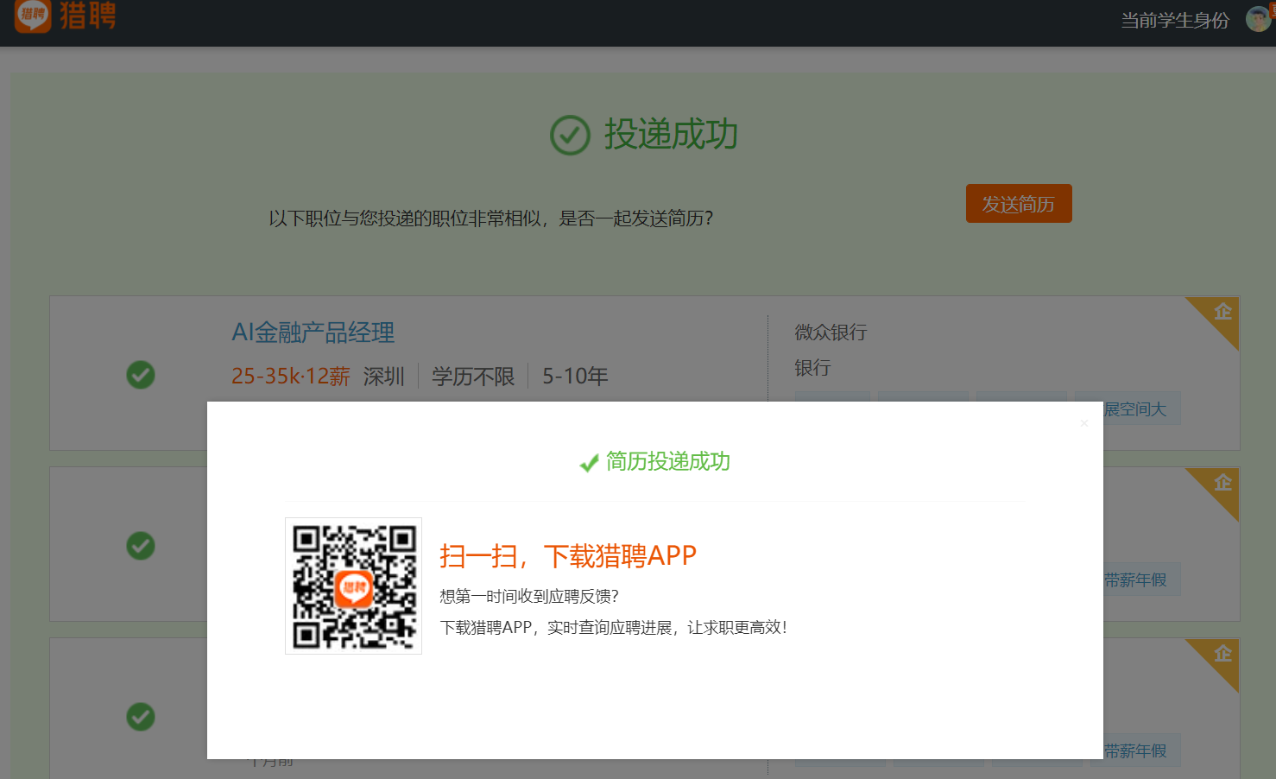Dismiss the 简历投递成功 dialog with ×
The height and width of the screenshot is (779, 1276).
tap(1083, 422)
